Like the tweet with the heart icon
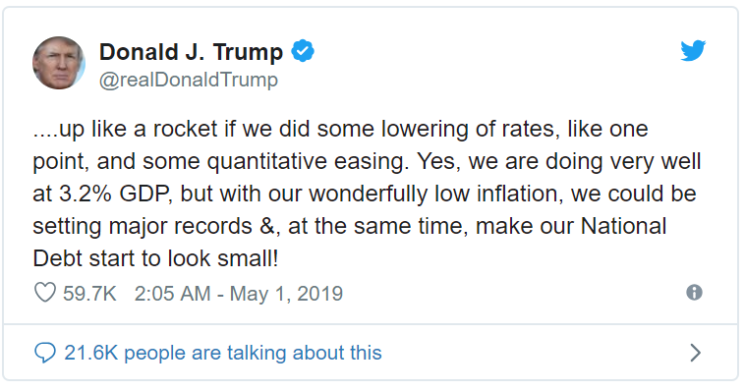This screenshot has width=745, height=390. 45,293
